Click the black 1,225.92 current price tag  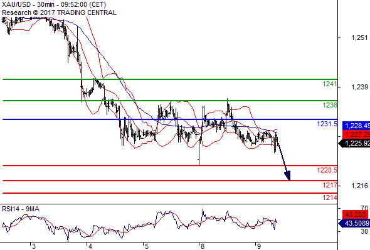tap(354, 143)
